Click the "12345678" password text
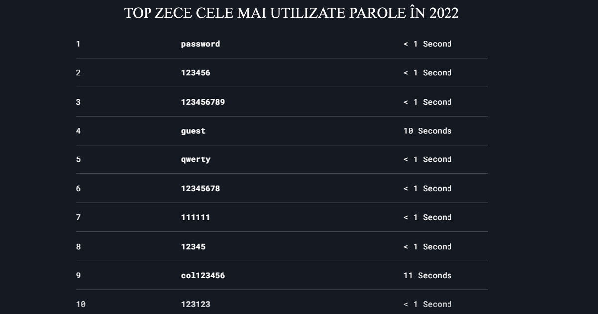The width and height of the screenshot is (598, 314). [x=200, y=188]
